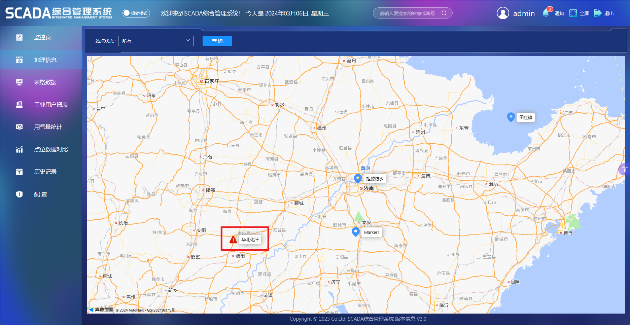Toggle the 极简模式 switch
The image size is (630, 325).
click(136, 13)
